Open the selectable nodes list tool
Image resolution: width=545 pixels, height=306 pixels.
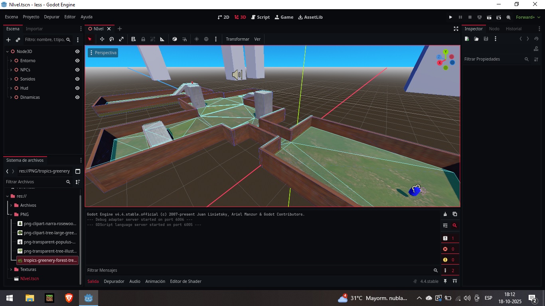click(134, 39)
